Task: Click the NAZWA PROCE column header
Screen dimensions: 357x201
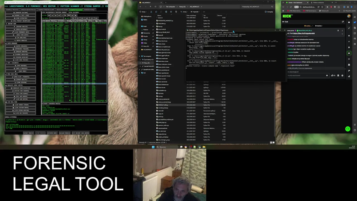Action: [50, 21]
